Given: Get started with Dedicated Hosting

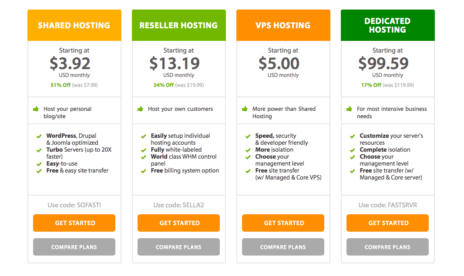Looking at the screenshot, I should click(388, 223).
